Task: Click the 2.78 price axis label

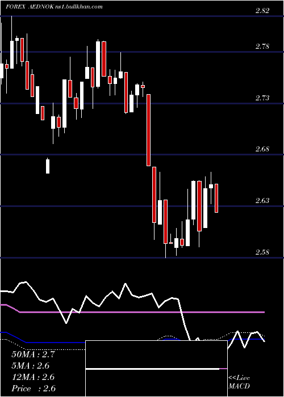Action: [262, 47]
